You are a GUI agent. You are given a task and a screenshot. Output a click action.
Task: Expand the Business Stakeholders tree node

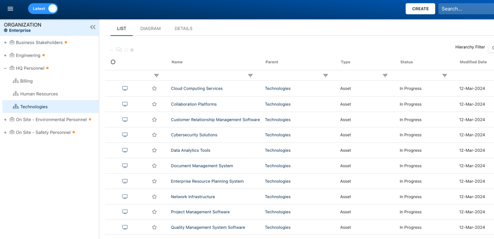coord(5,42)
